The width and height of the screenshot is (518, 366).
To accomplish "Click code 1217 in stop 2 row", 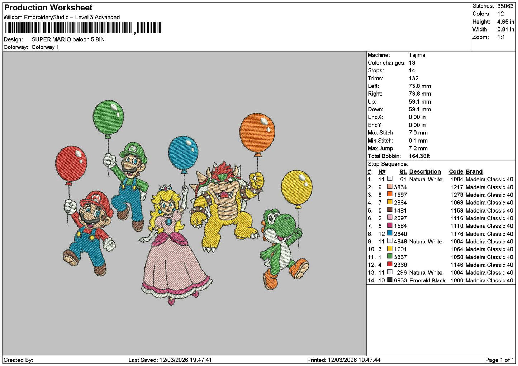I will [457, 187].
